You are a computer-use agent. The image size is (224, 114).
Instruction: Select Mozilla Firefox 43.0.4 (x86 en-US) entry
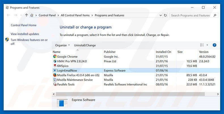78,75
